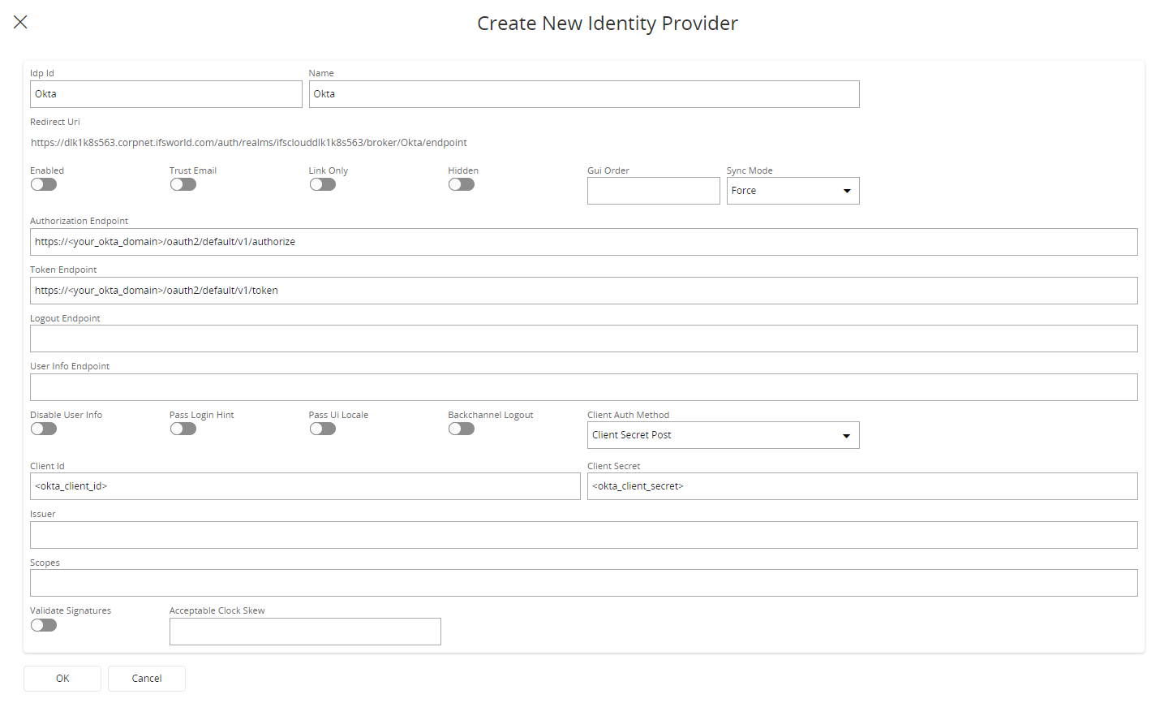This screenshot has height=716, width=1160.
Task: Enable the Pass Login Hint toggle
Action: pyautogui.click(x=183, y=429)
